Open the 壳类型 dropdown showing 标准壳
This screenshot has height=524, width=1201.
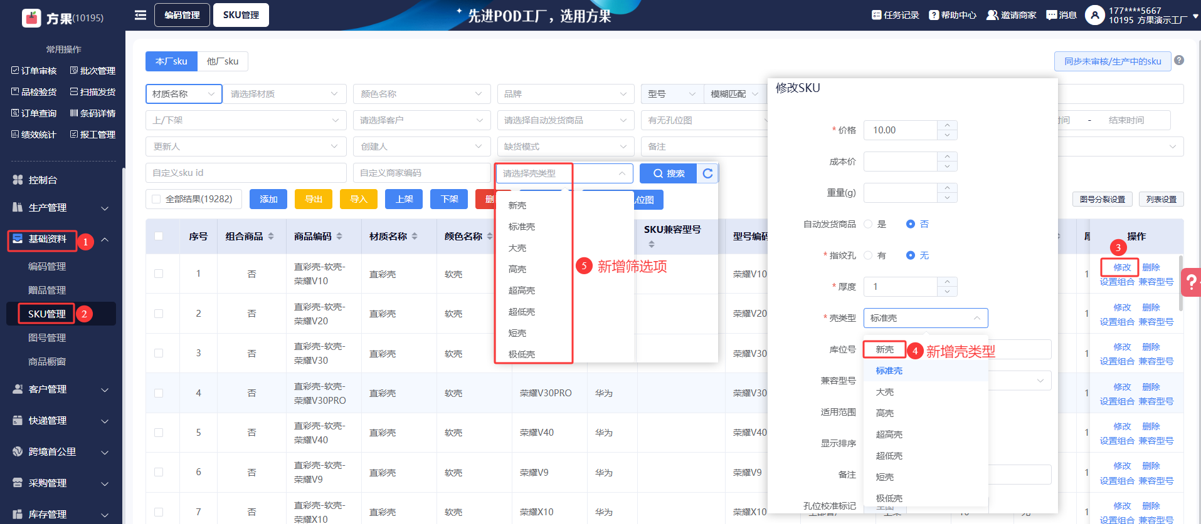[x=925, y=318]
